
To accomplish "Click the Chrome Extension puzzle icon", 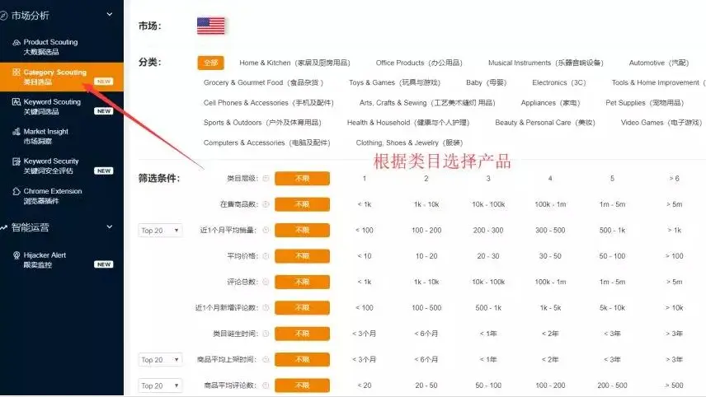I will pos(16,192).
